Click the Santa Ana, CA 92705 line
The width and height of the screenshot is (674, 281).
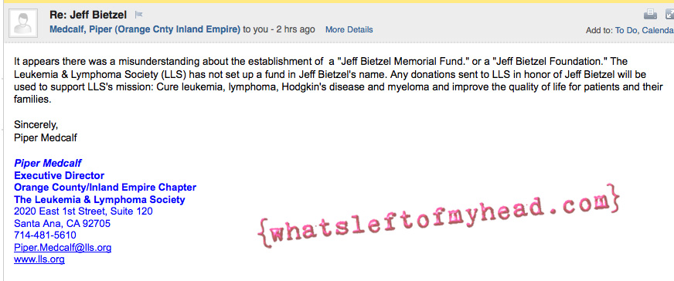[62, 224]
